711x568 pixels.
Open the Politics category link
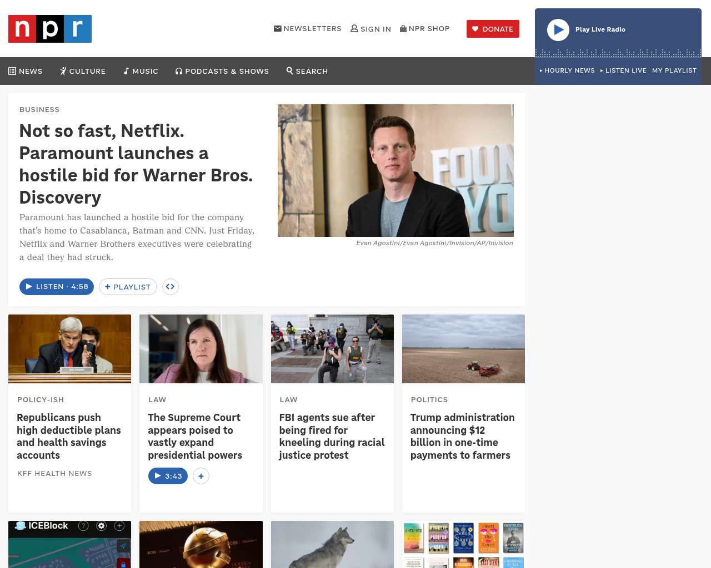coord(429,400)
